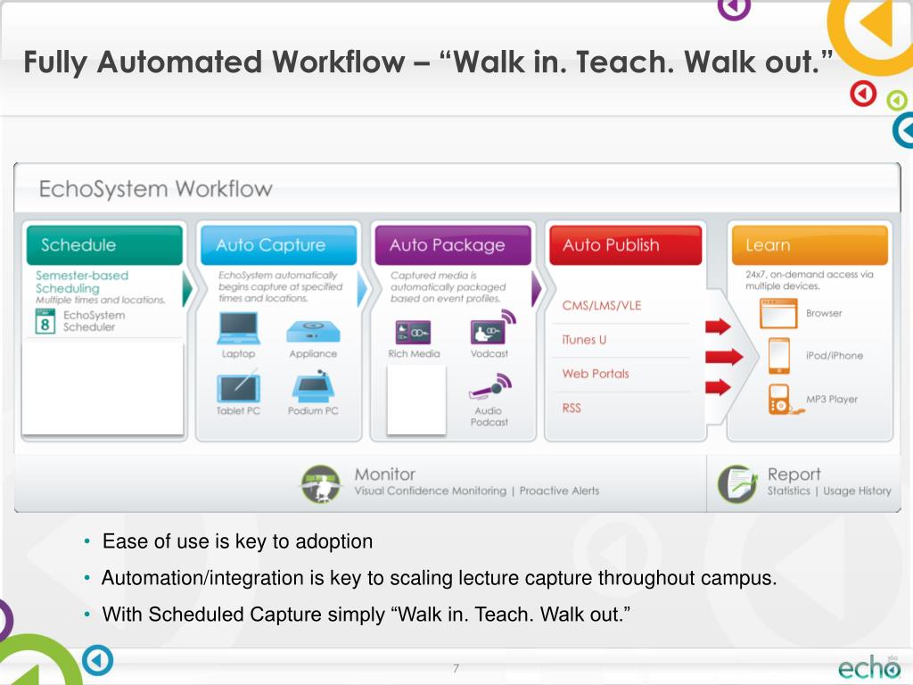Click the green arrow after Schedule
913x685 pixels.
pyautogui.click(x=187, y=288)
